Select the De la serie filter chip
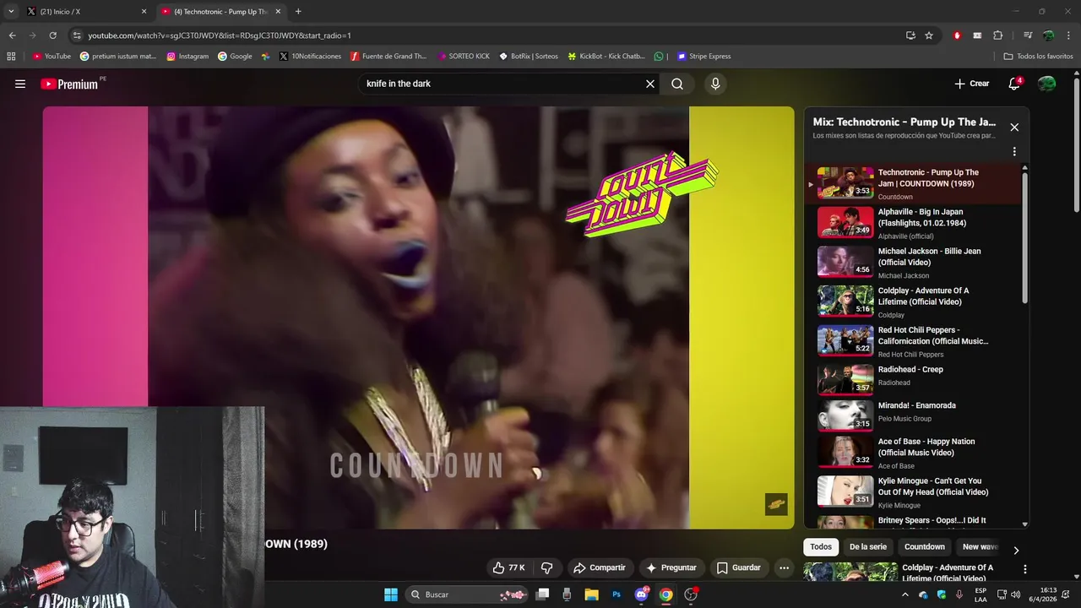The width and height of the screenshot is (1081, 608). point(868,546)
